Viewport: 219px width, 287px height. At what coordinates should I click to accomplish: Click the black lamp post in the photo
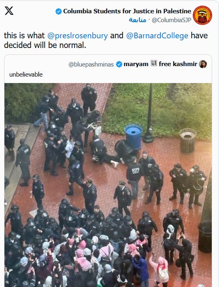(x=149, y=114)
